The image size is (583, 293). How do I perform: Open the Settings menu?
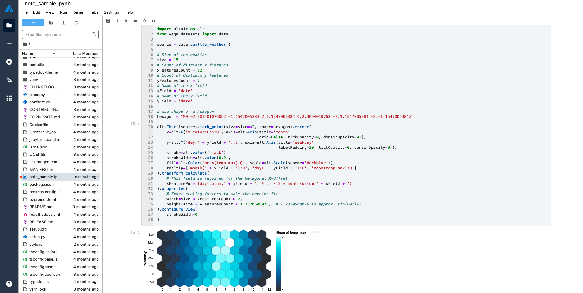pyautogui.click(x=111, y=12)
